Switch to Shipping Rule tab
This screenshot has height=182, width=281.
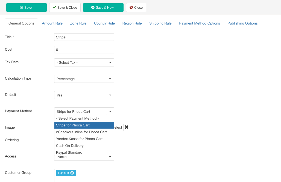pos(160,23)
